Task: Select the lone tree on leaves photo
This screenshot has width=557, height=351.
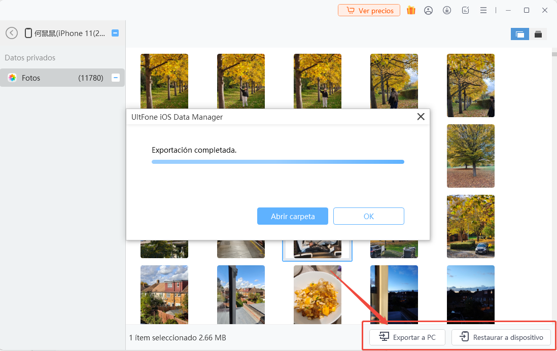Action: (471, 156)
